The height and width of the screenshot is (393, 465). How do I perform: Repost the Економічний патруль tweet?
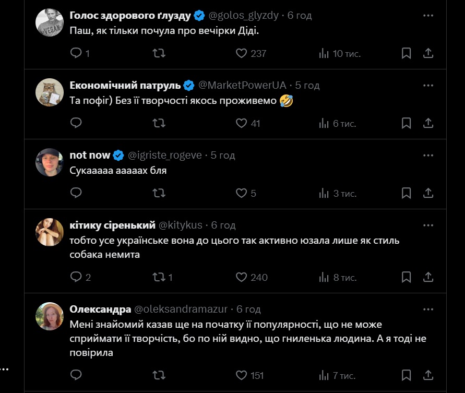159,123
